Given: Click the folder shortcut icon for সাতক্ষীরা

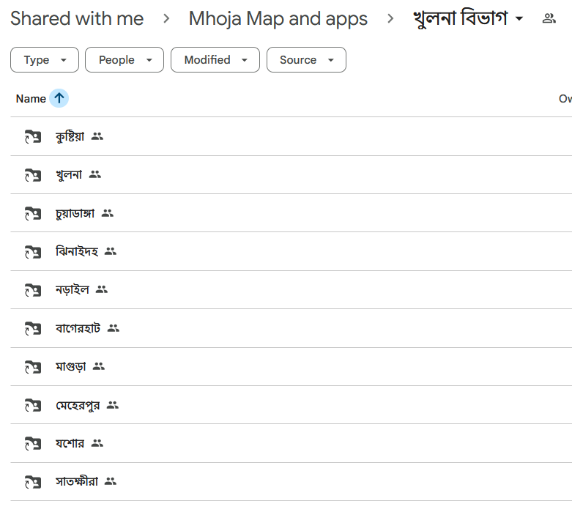Looking at the screenshot, I should pyautogui.click(x=33, y=482).
